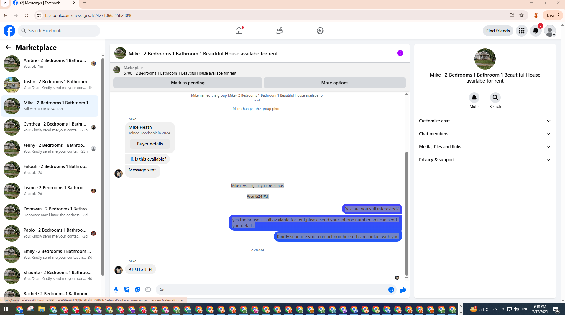Click Mark as pending button
565x315 pixels.
pos(188,83)
